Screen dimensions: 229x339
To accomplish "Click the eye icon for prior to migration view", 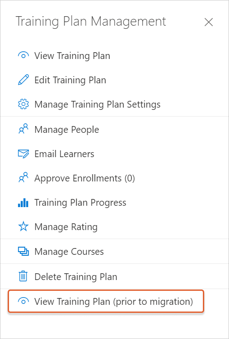I will pyautogui.click(x=23, y=301).
